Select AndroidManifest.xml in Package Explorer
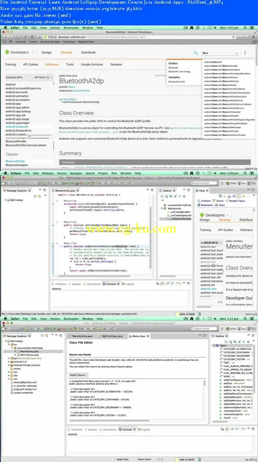 click(x=23, y=382)
